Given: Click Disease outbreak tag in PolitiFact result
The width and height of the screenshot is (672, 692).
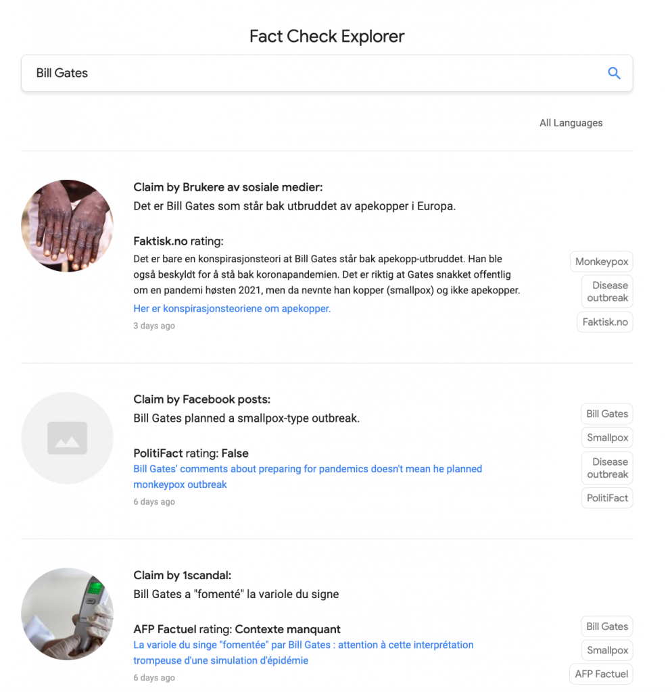Looking at the screenshot, I should pyautogui.click(x=607, y=468).
